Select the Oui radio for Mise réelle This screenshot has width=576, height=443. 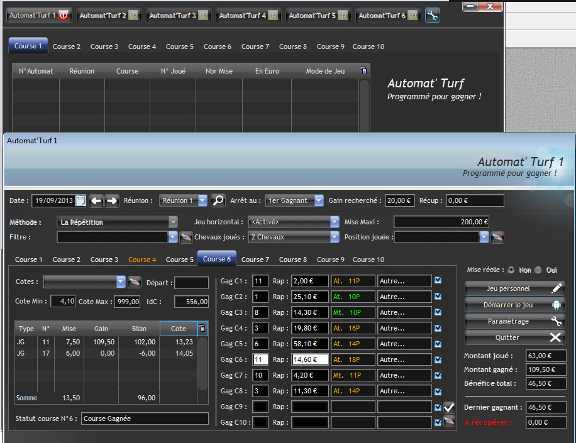(x=538, y=270)
